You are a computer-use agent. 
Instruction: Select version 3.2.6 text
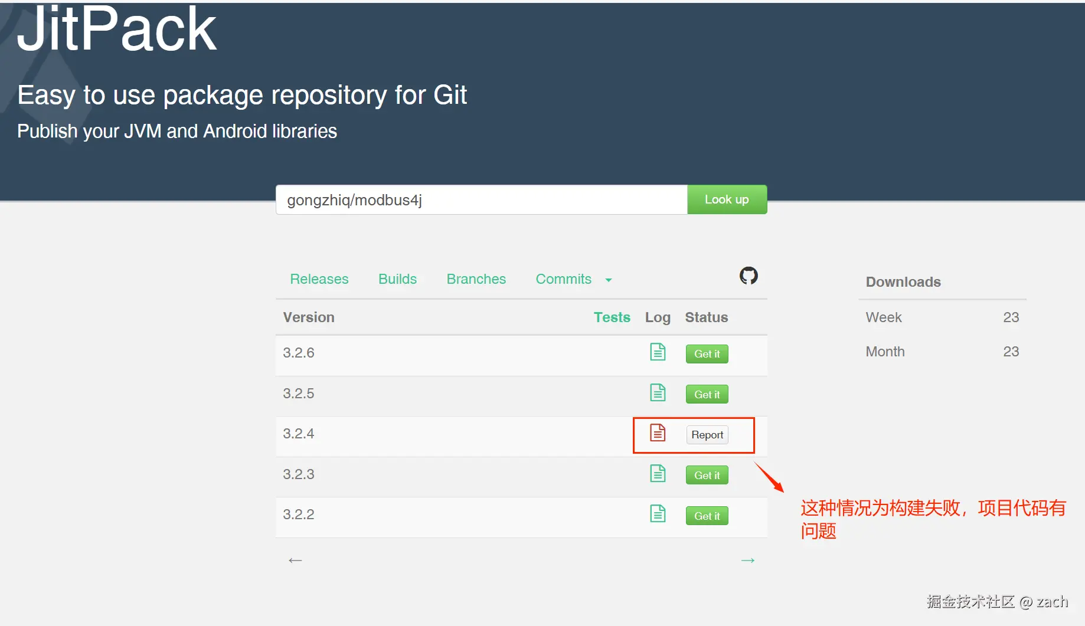pos(299,353)
